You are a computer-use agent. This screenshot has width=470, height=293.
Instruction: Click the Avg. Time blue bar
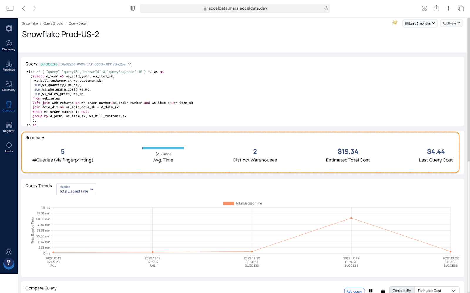click(x=163, y=148)
